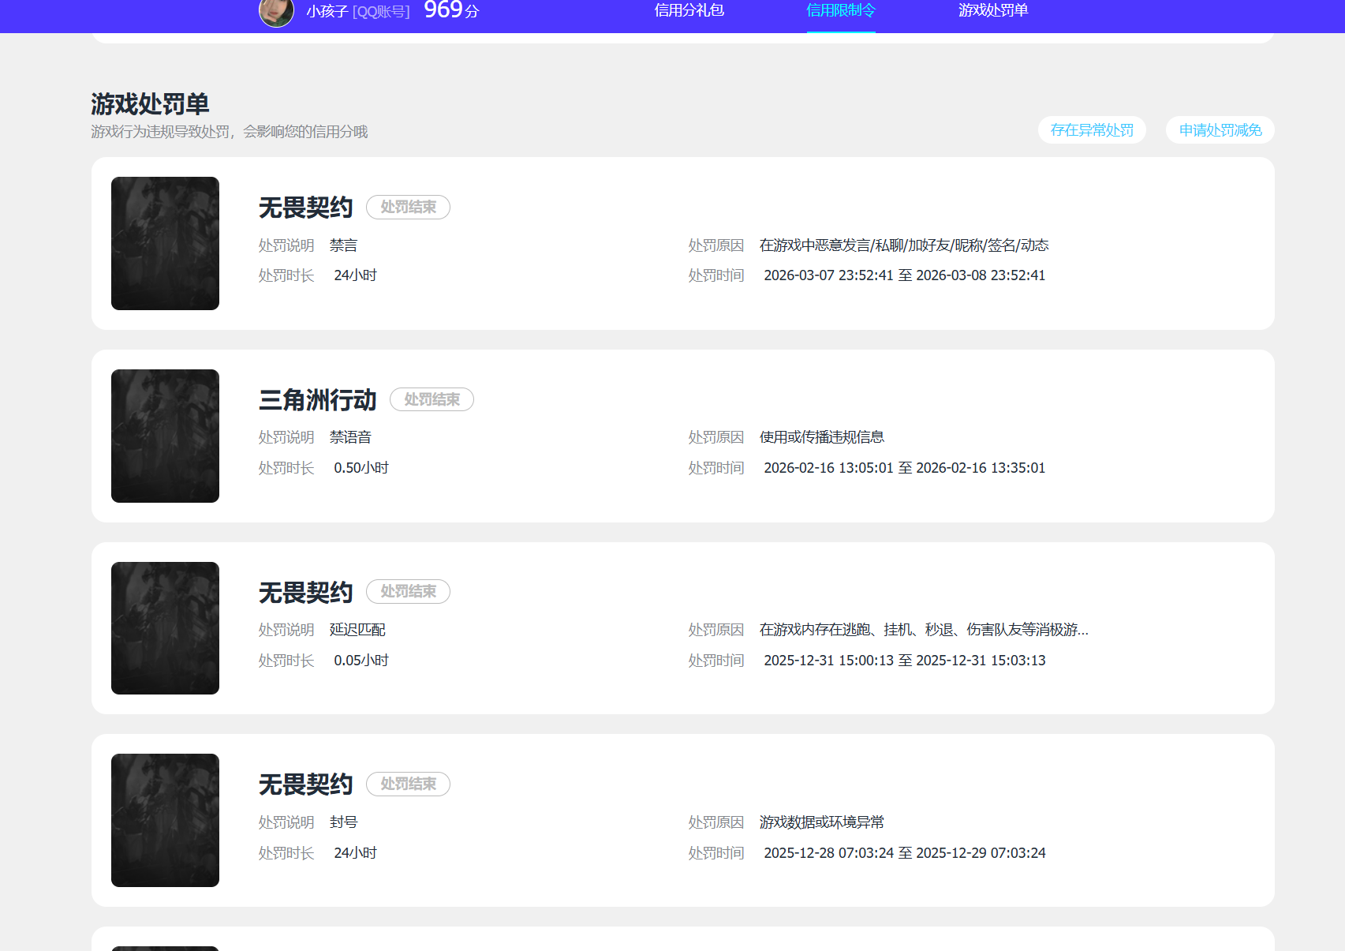Click the reason 在游戏中恶意发言/私聊/加好友
The height and width of the screenshot is (951, 1345).
[904, 245]
